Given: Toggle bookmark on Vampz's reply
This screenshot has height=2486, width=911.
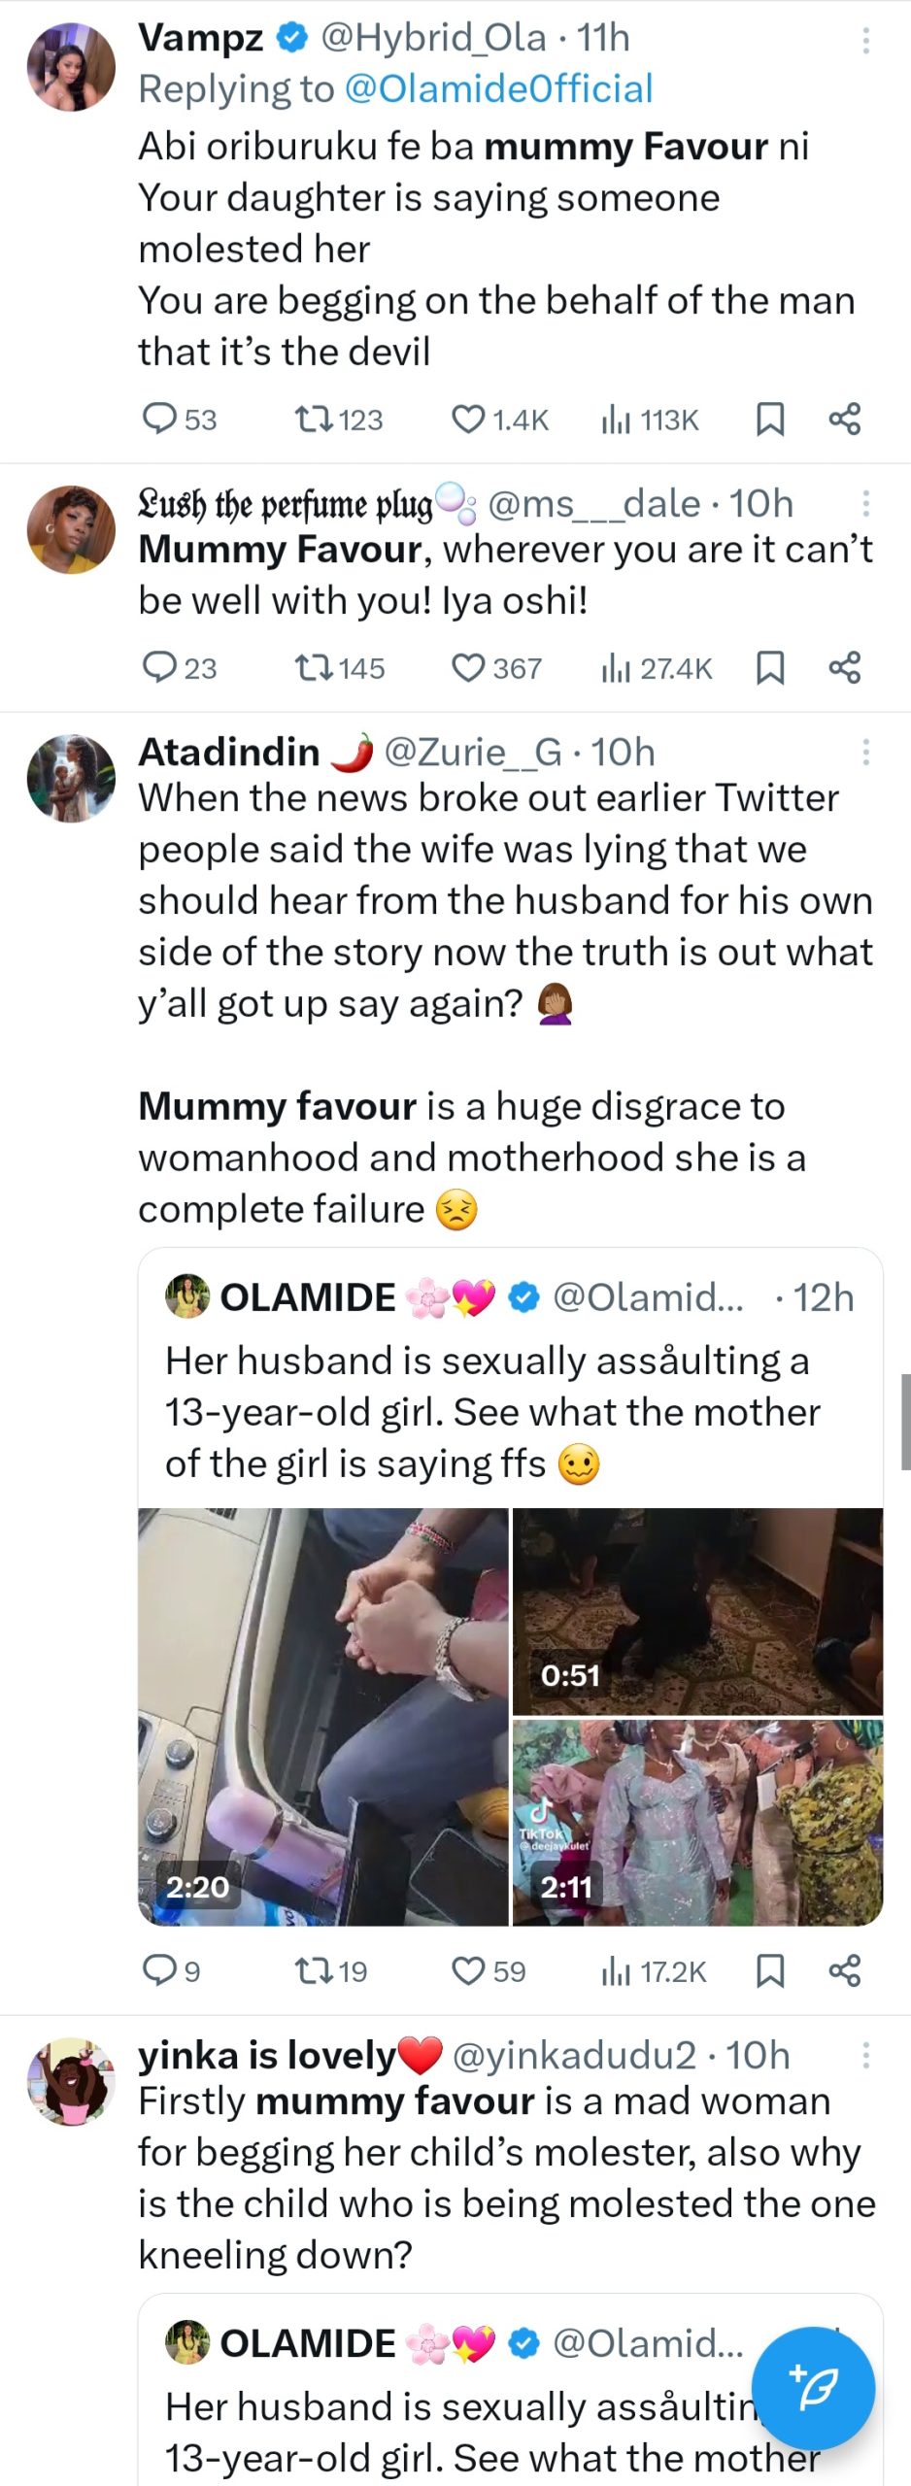Looking at the screenshot, I should pos(770,419).
